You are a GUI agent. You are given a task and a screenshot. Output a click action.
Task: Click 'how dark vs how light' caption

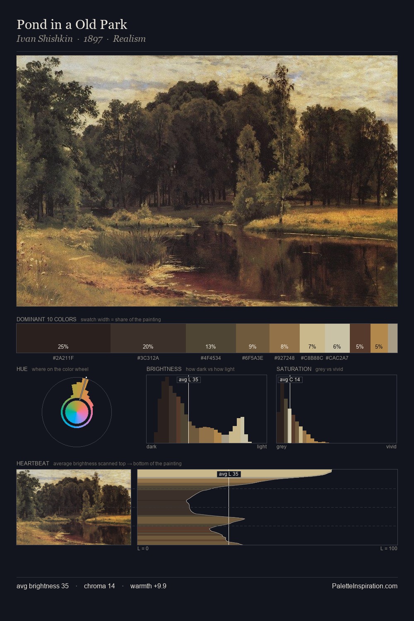pos(210,369)
